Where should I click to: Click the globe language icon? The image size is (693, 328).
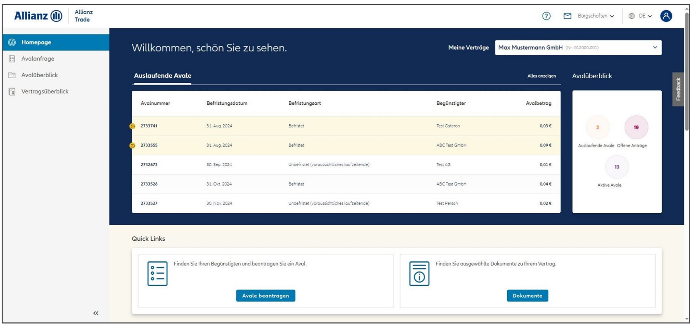[632, 16]
